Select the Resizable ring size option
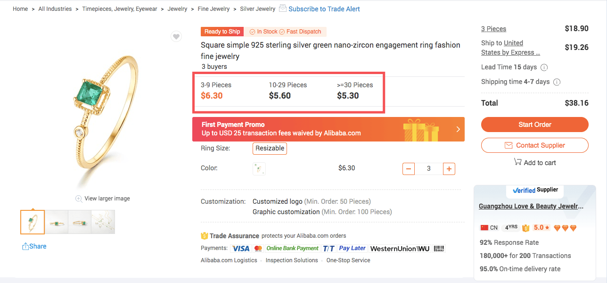The height and width of the screenshot is (283, 607). pyautogui.click(x=270, y=148)
